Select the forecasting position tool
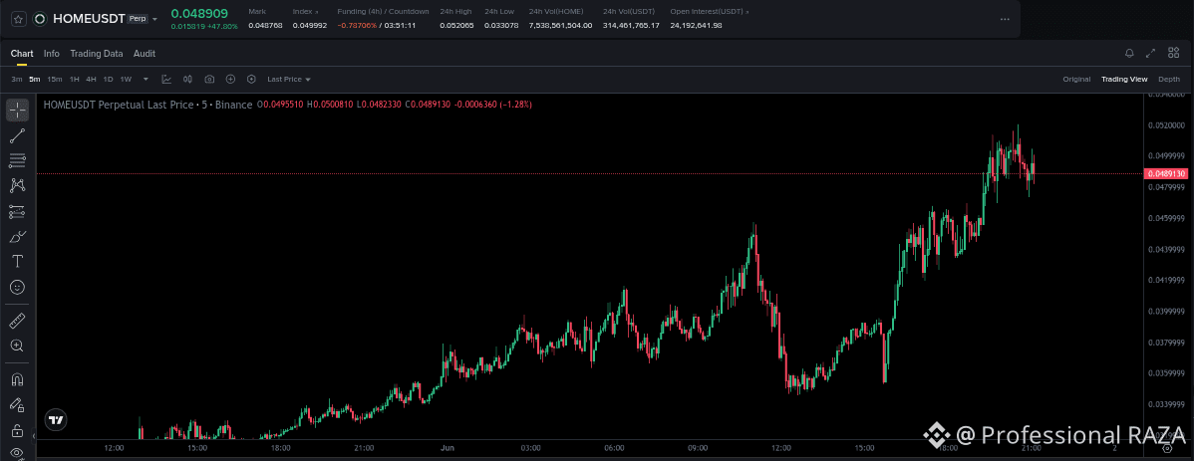 click(18, 211)
